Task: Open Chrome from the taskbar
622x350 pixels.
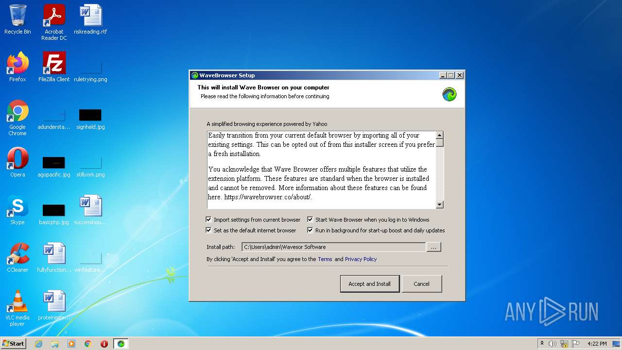Action: (88, 344)
